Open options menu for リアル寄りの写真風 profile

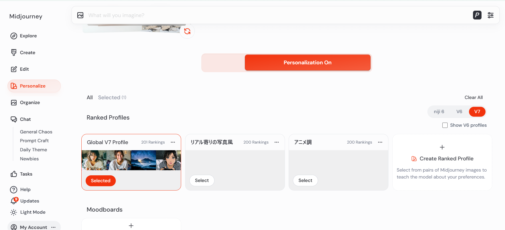click(277, 142)
